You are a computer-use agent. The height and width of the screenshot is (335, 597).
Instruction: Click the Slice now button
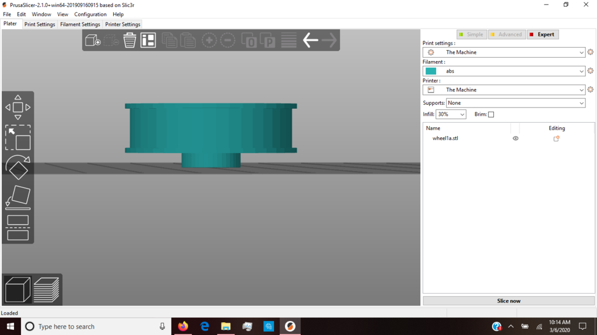tap(508, 301)
